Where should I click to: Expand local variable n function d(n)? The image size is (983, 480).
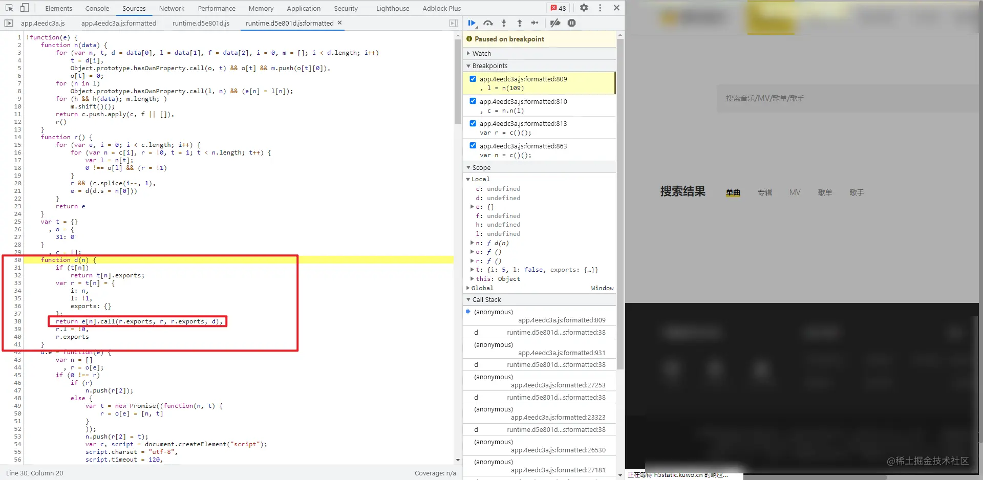(x=472, y=243)
